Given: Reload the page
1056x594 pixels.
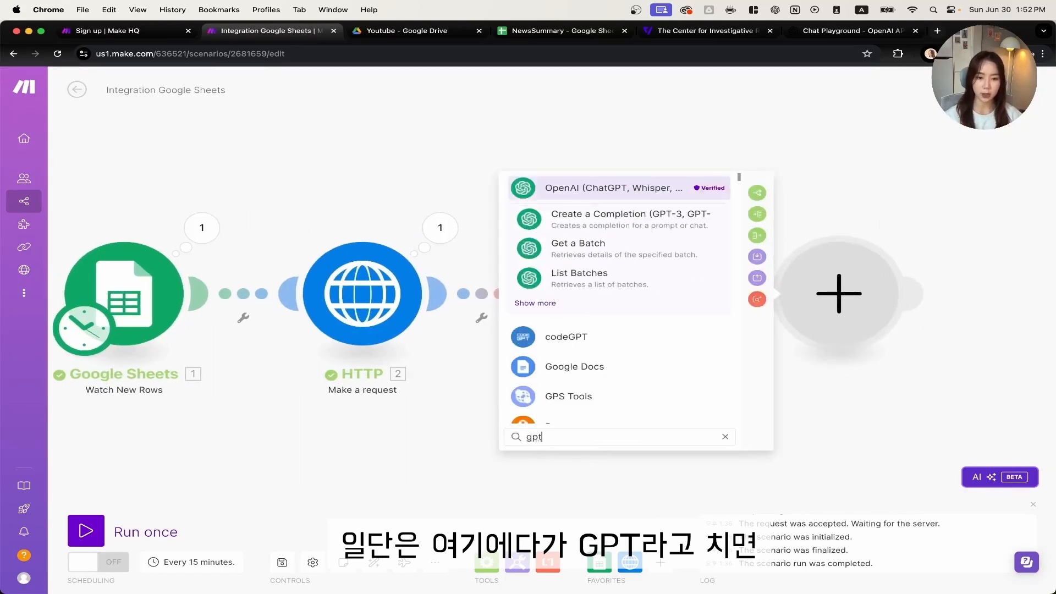Looking at the screenshot, I should 57,53.
